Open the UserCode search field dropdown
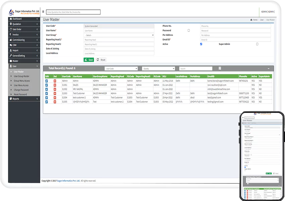 pos(121,69)
